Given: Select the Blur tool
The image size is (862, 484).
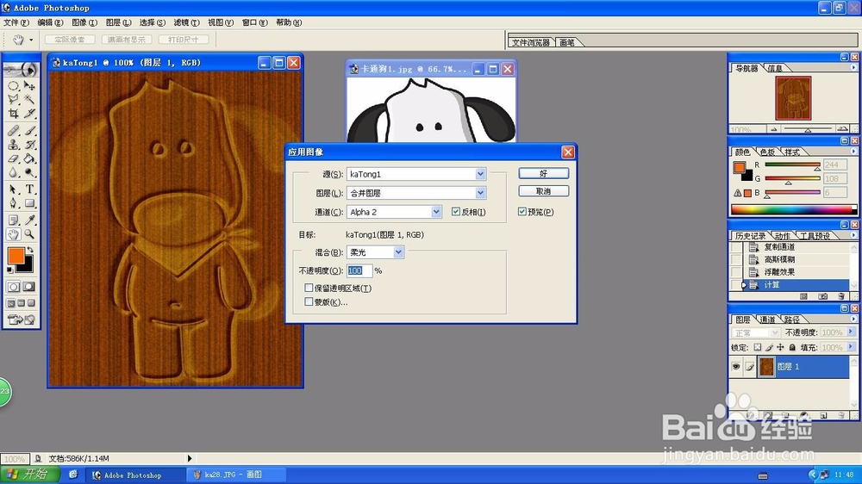Looking at the screenshot, I should click(13, 172).
